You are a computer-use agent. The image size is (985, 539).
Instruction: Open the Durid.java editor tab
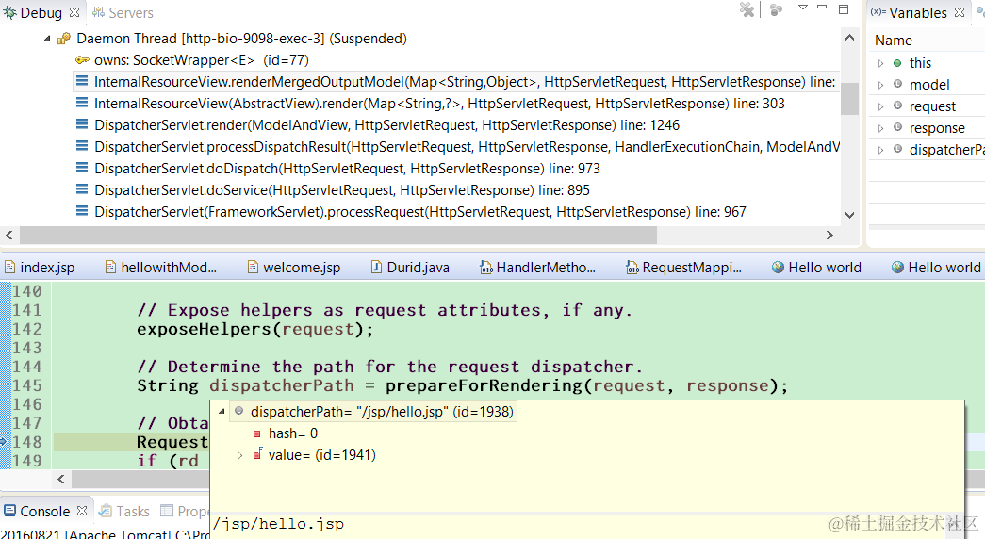click(x=410, y=268)
